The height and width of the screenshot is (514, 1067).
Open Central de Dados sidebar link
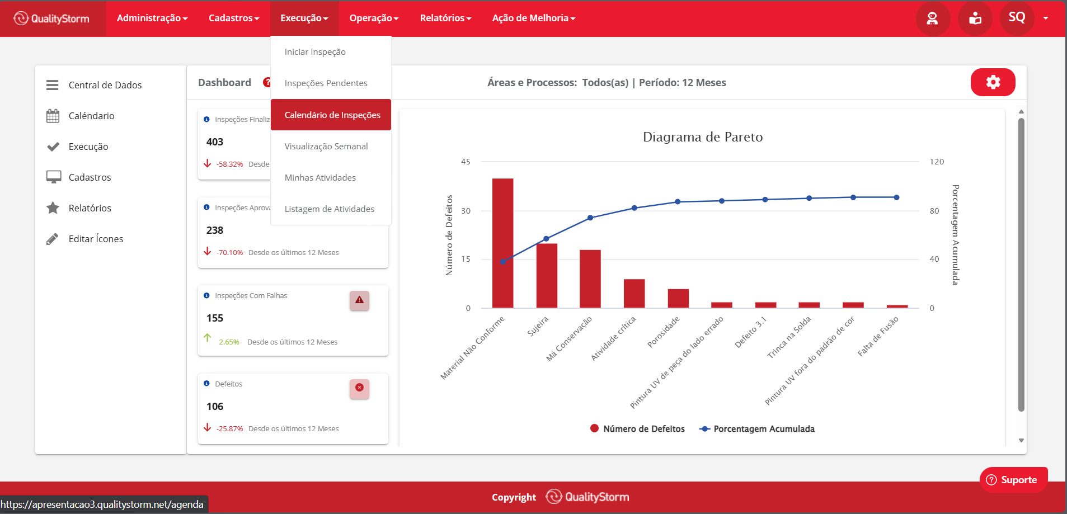click(105, 85)
